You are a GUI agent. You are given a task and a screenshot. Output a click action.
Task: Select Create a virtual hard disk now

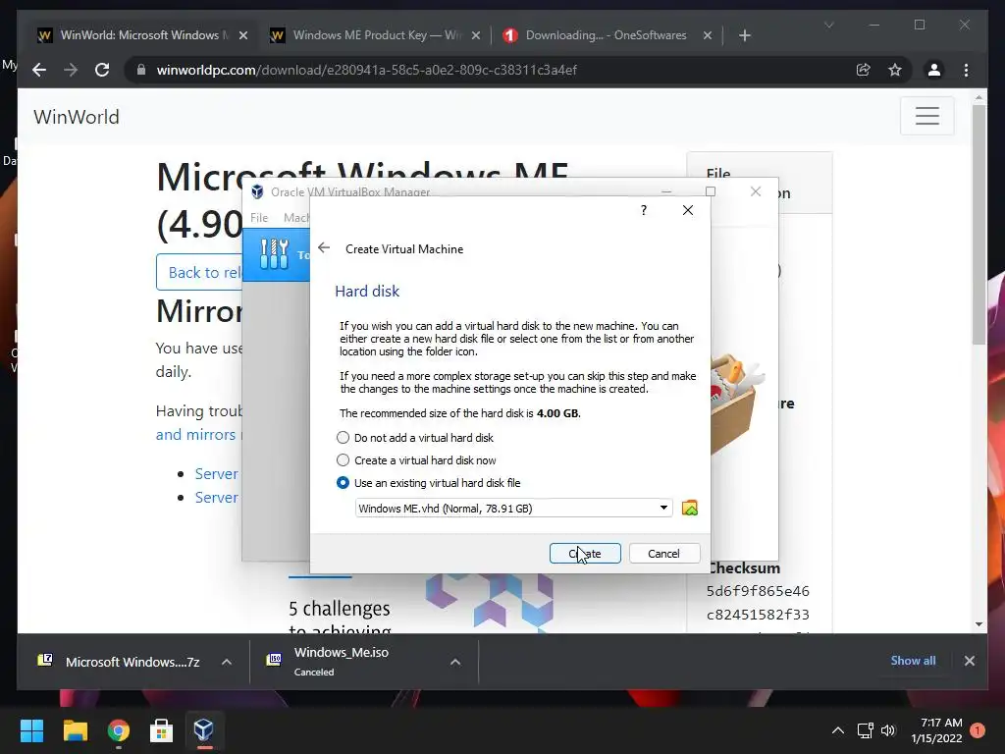[343, 460]
